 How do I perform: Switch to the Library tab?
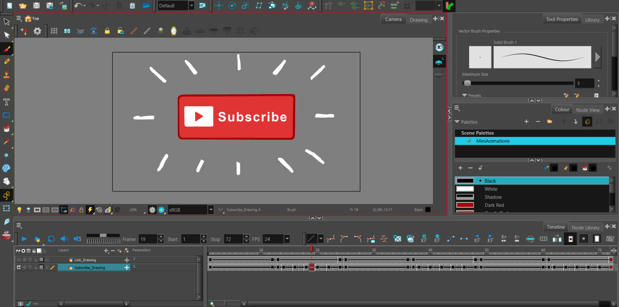[592, 20]
